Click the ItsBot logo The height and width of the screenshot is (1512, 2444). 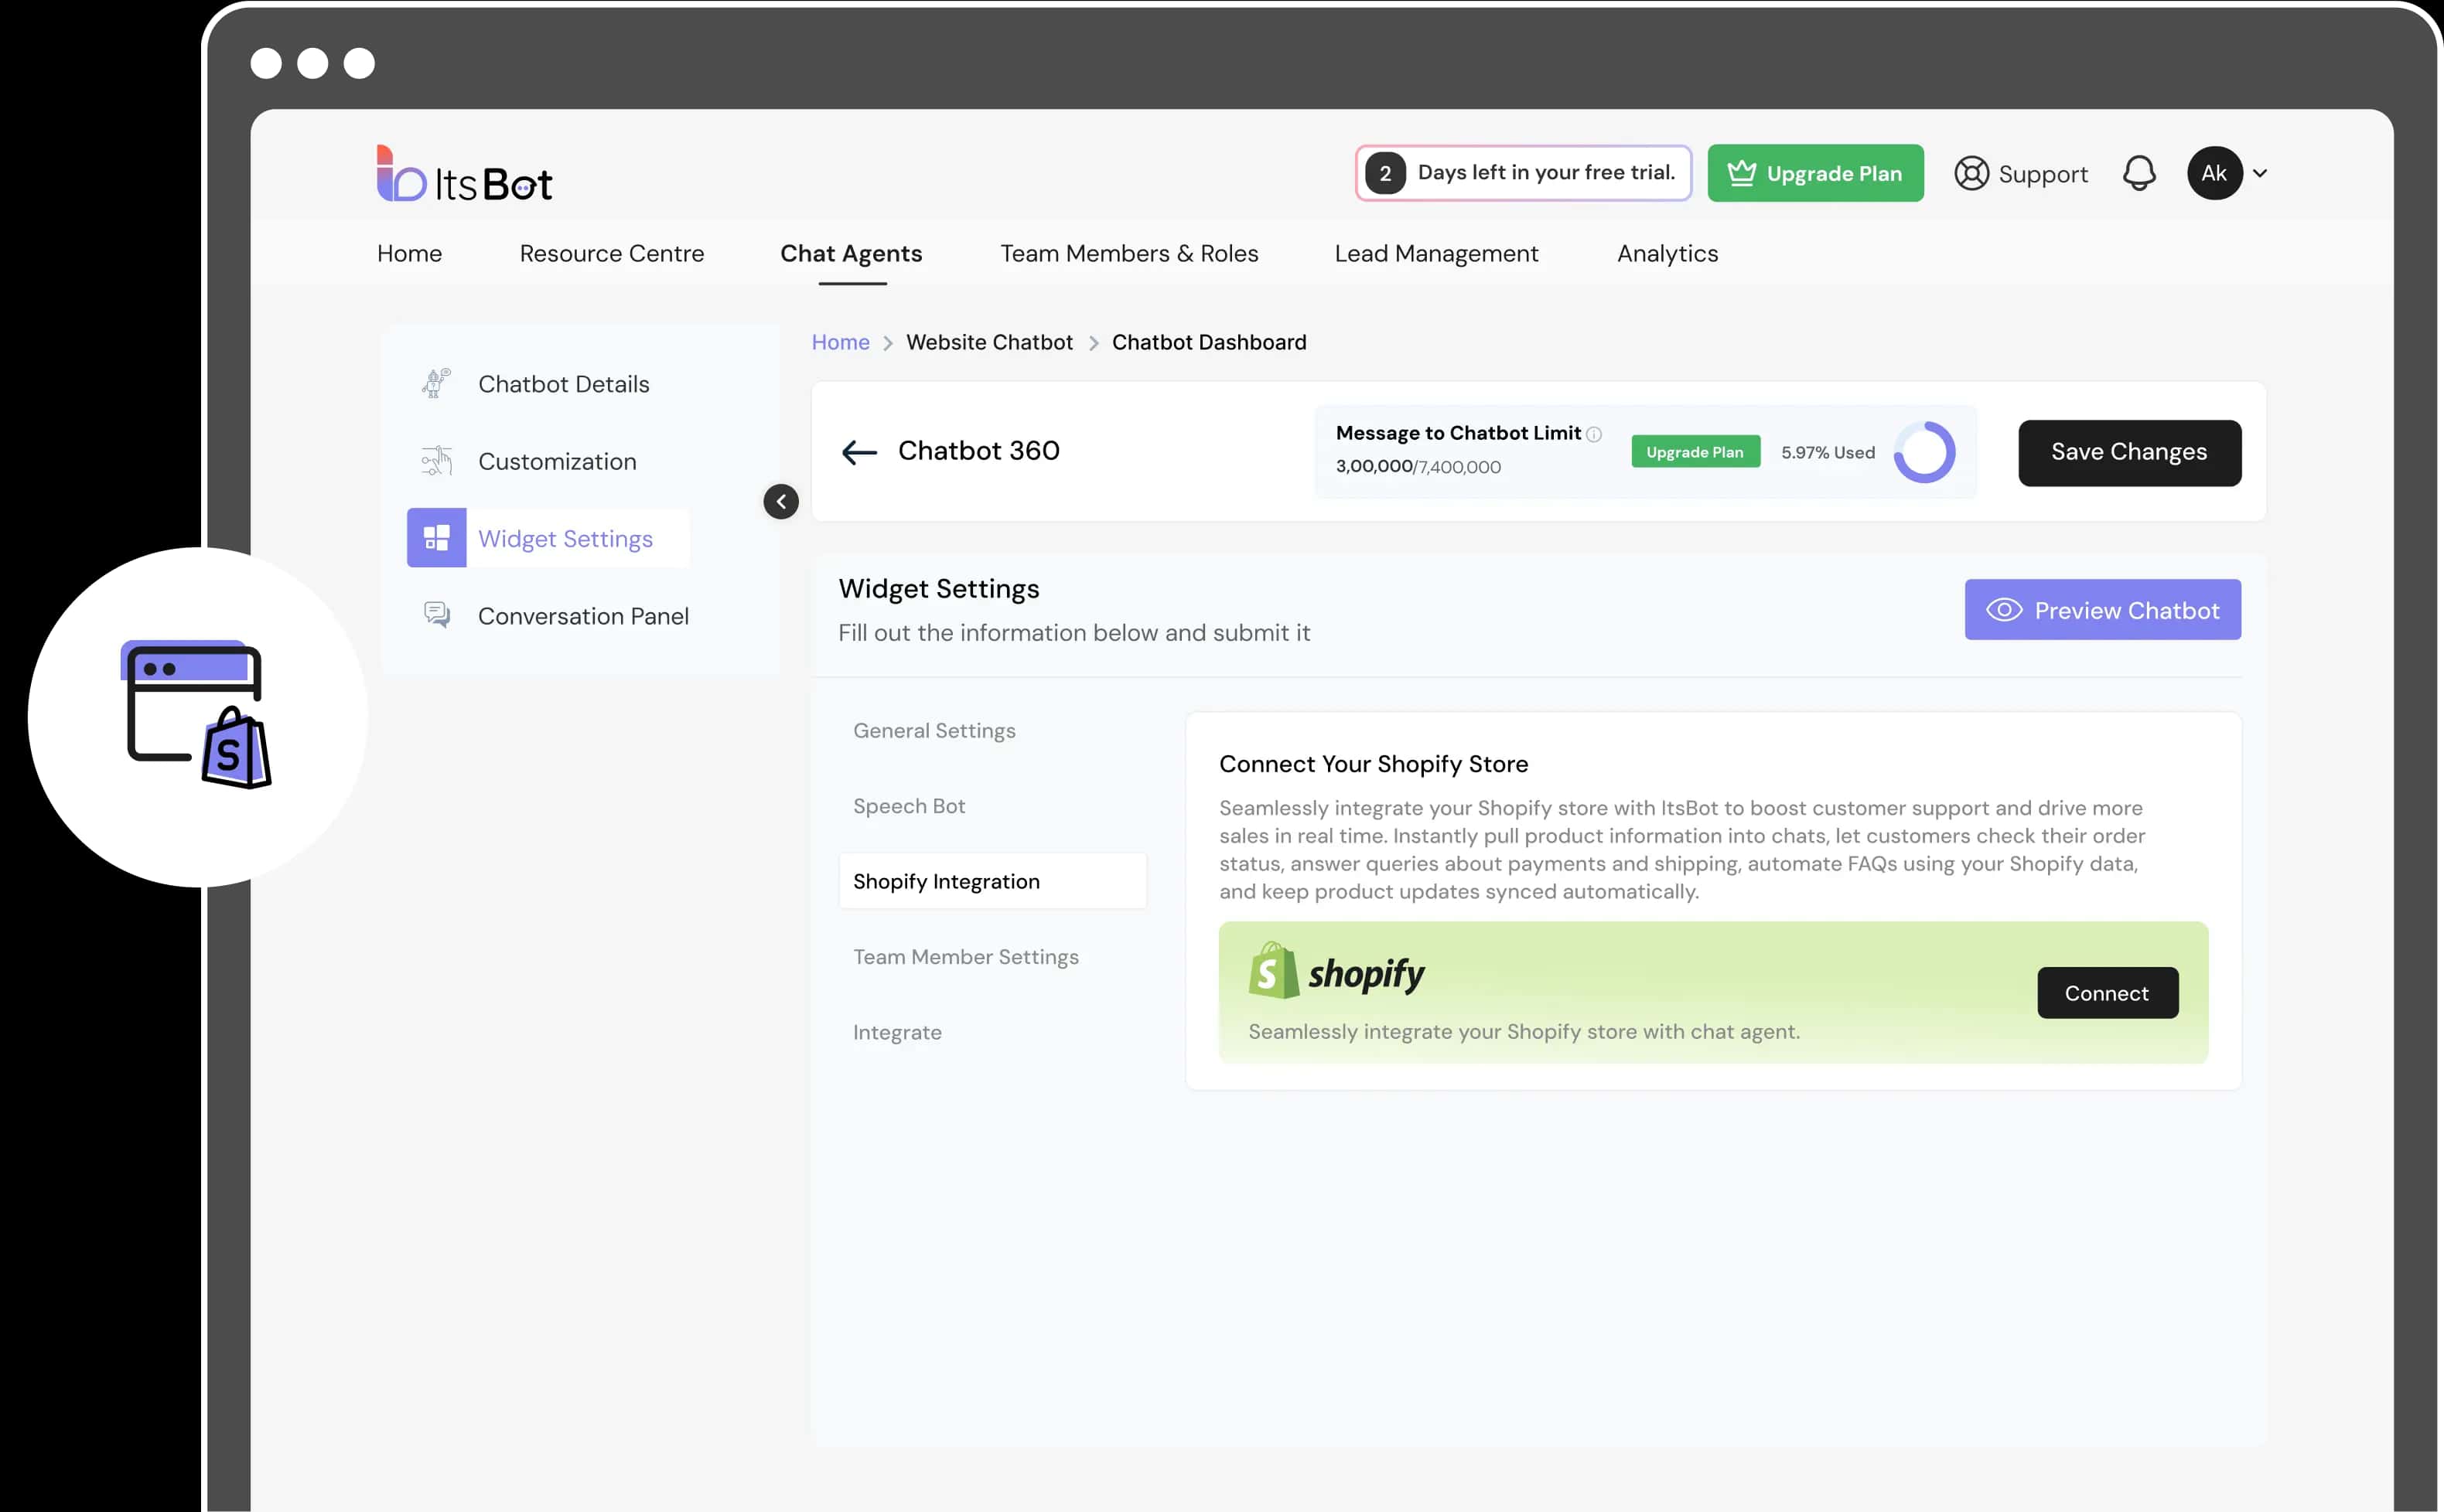[464, 175]
